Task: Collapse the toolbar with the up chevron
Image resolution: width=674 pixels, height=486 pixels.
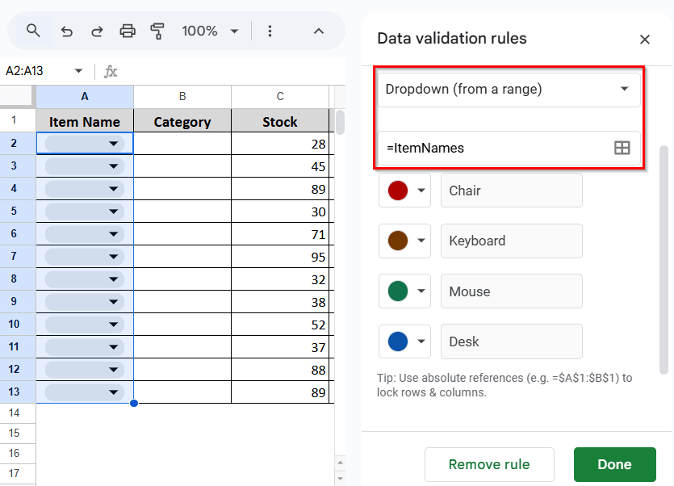Action: (319, 31)
